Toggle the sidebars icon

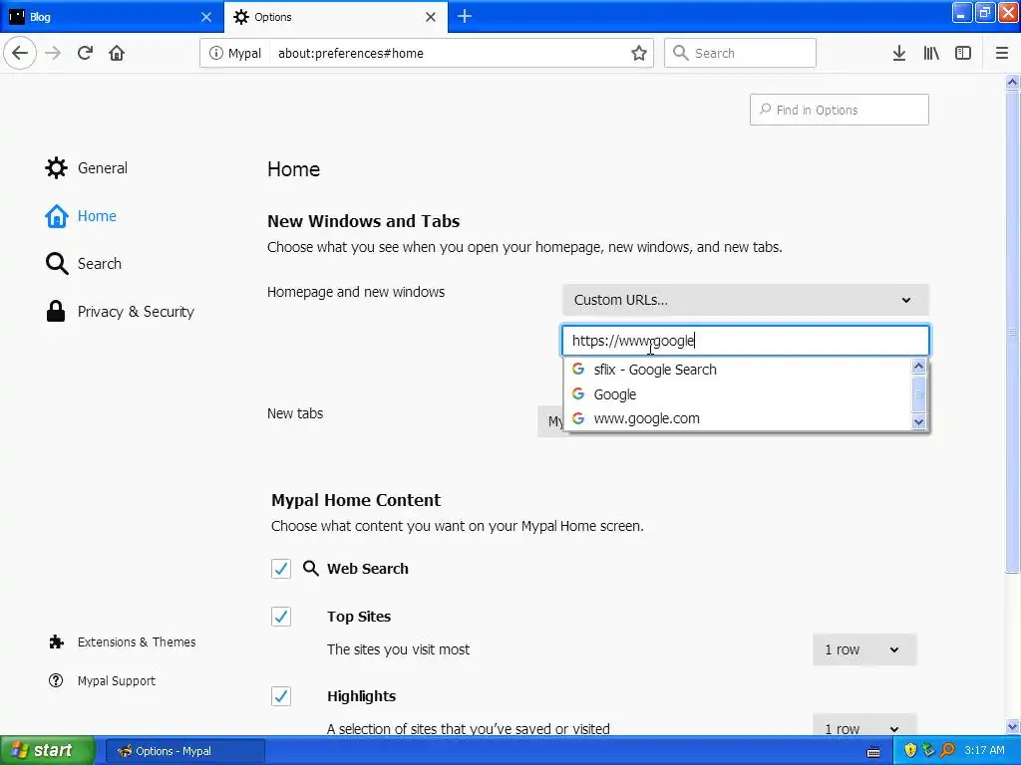point(963,54)
